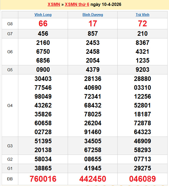
Task: Open the Trà Vinh province link
Action: (142, 15)
